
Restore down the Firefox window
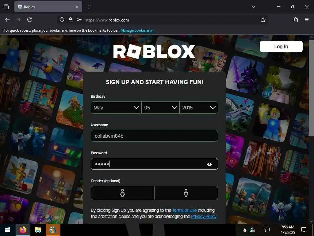293,7
